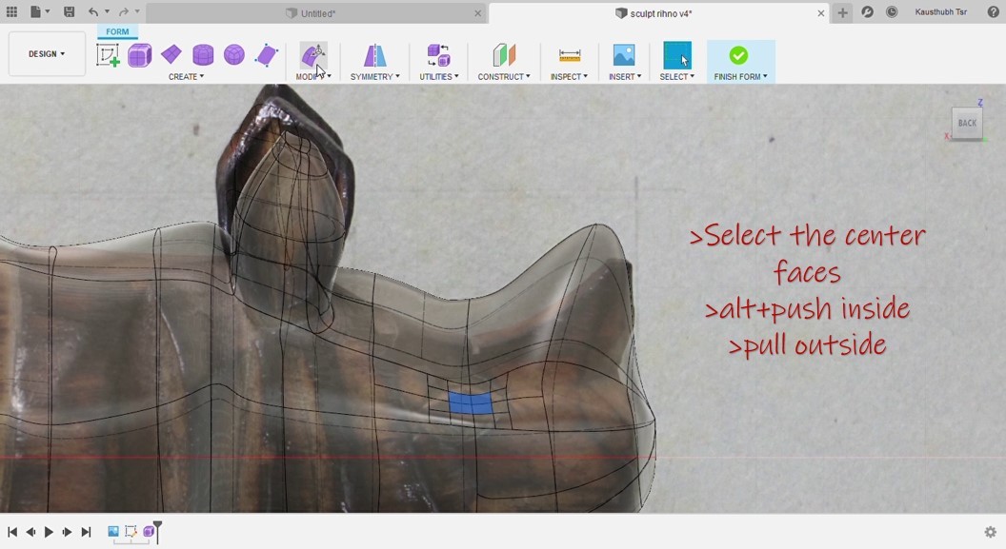This screenshot has width=1006, height=549.
Task: Click the Inspect measure icon
Action: tap(569, 55)
